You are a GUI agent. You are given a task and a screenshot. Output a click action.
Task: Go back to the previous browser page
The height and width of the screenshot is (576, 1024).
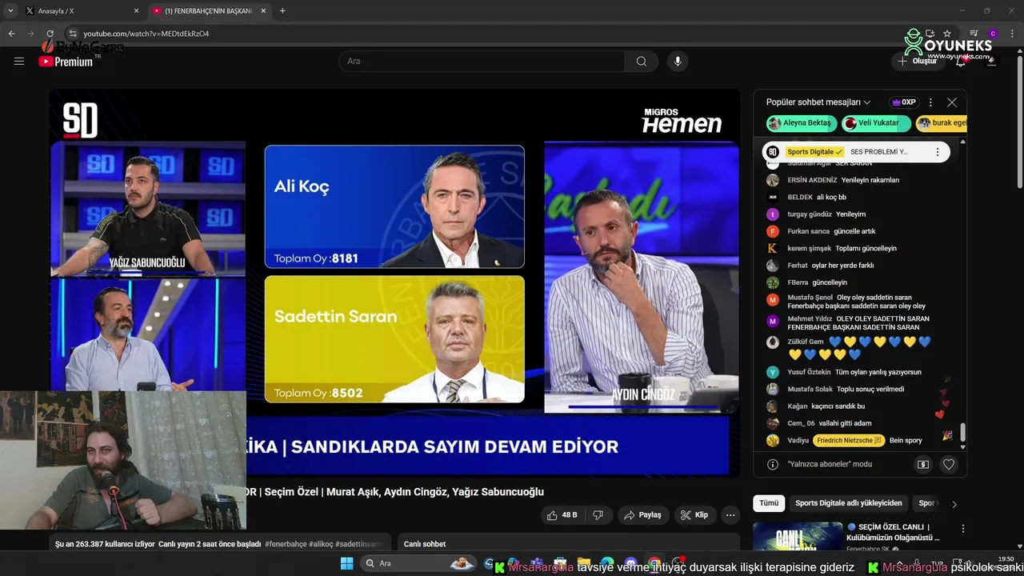(11, 34)
